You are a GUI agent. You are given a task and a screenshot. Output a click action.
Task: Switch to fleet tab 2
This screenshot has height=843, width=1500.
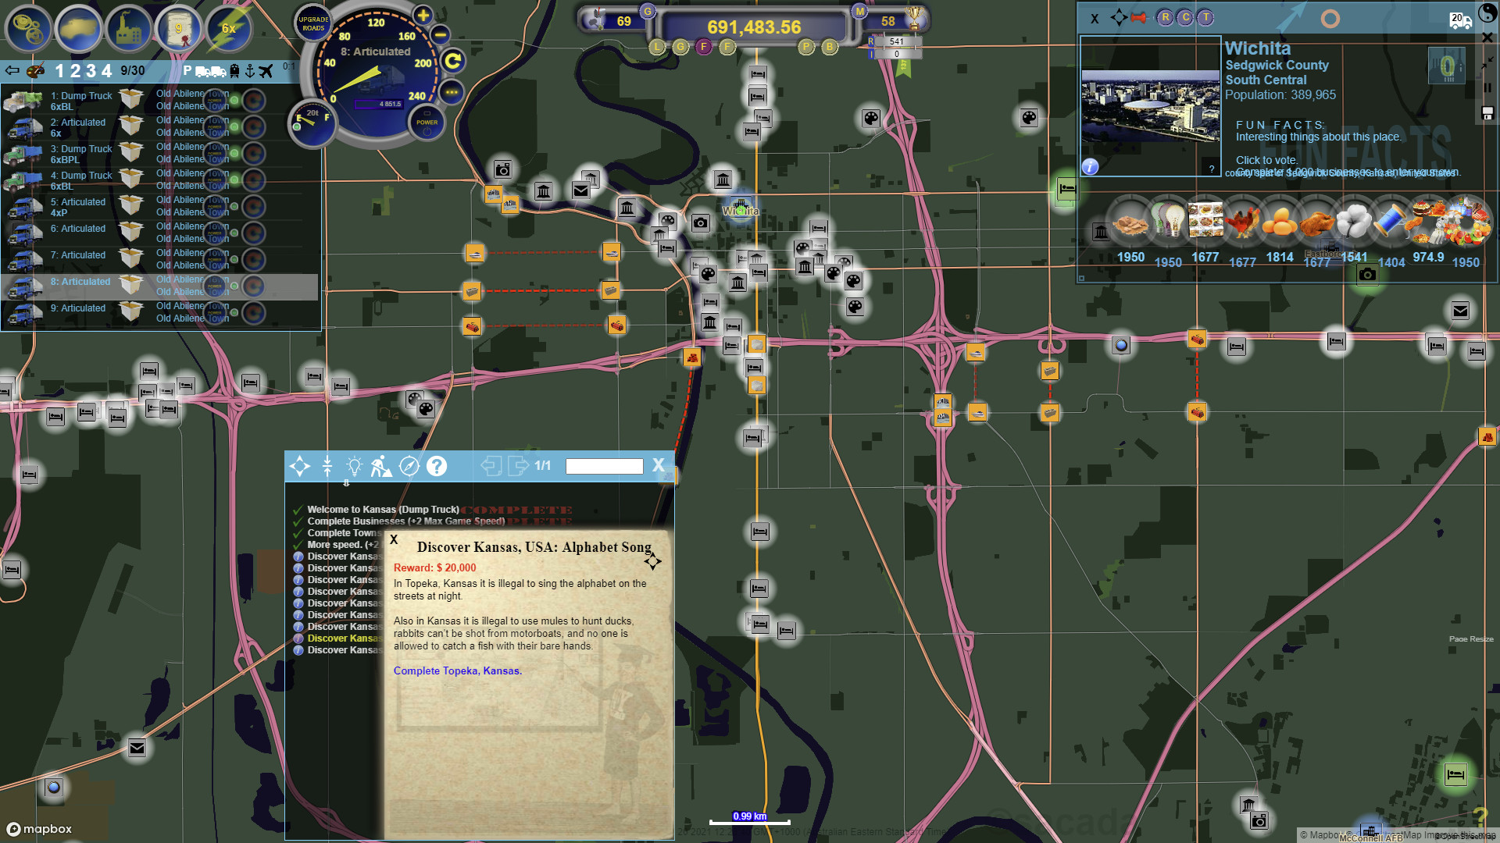click(74, 70)
